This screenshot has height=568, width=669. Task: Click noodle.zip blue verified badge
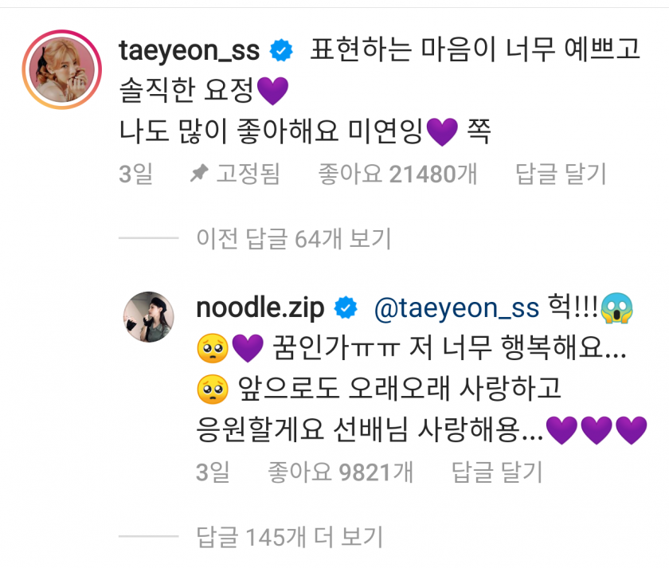(x=346, y=308)
